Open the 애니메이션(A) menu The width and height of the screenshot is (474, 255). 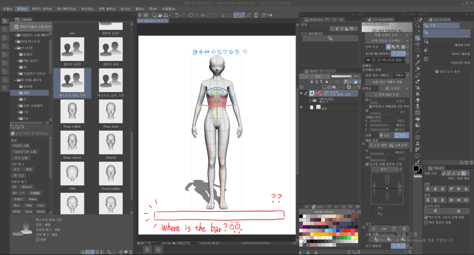(x=67, y=9)
